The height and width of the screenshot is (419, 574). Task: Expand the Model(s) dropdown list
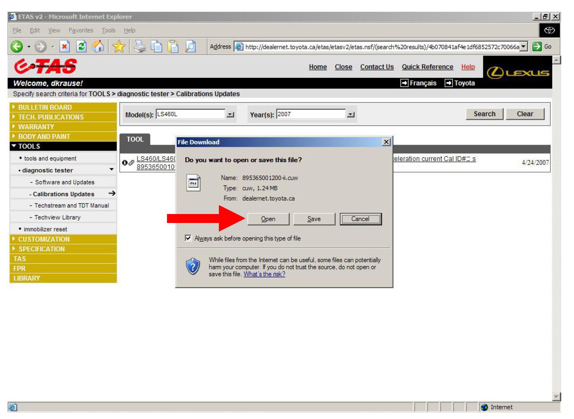(230, 115)
